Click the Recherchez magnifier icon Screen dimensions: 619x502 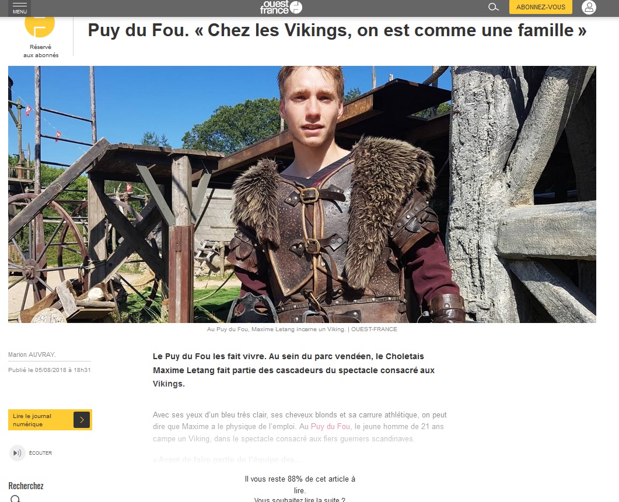pyautogui.click(x=15, y=499)
